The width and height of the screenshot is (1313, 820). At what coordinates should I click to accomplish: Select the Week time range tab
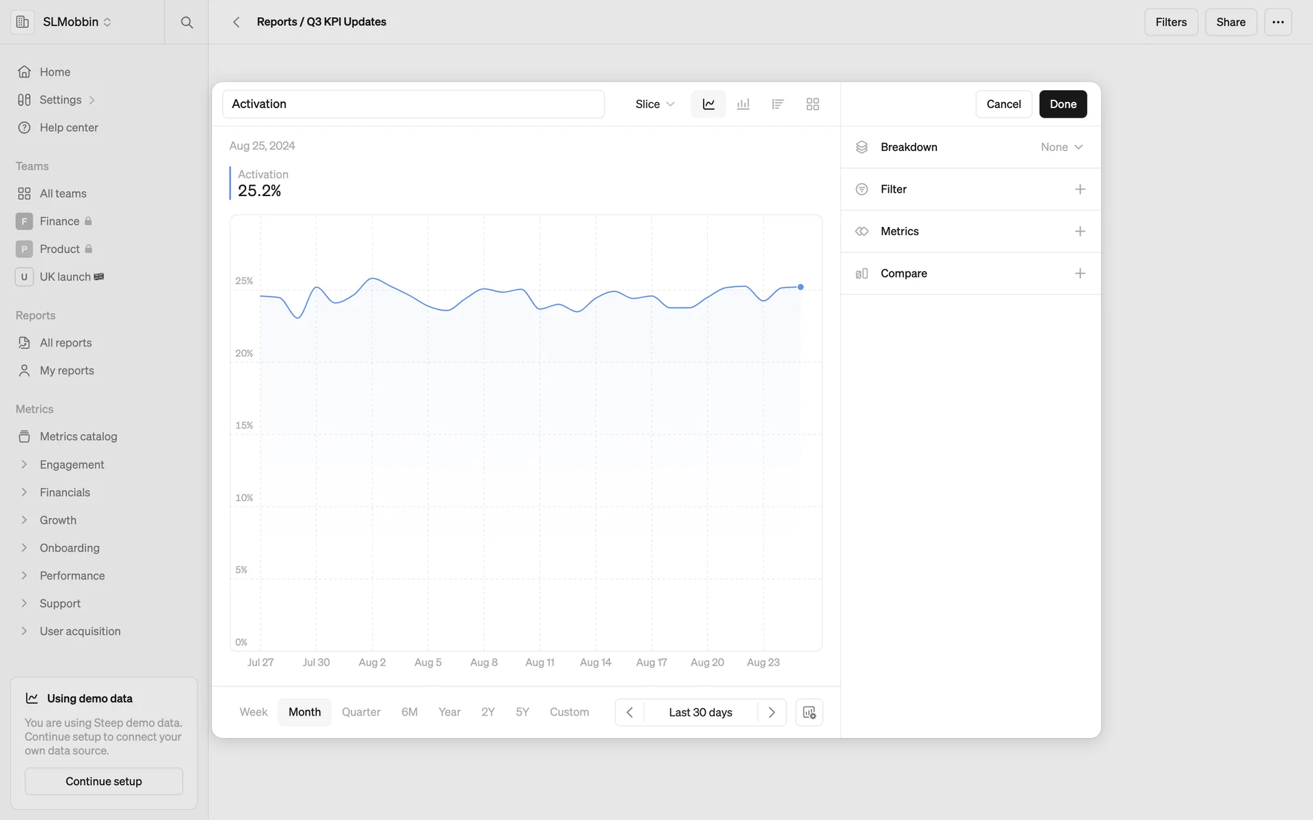(x=253, y=712)
